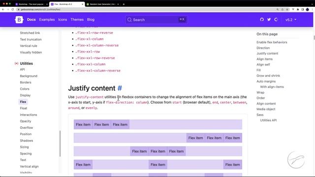
Task: Open the extensions puzzle icon
Action: coord(298,9)
